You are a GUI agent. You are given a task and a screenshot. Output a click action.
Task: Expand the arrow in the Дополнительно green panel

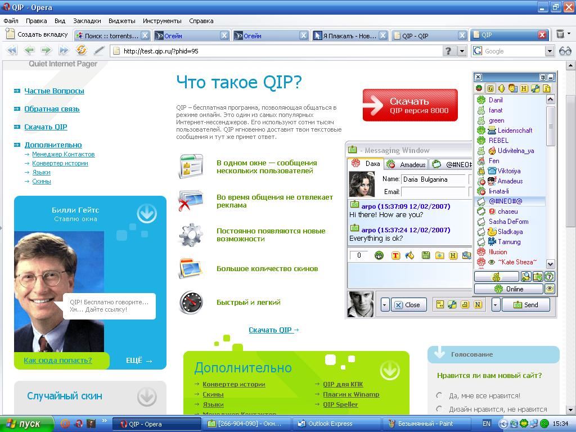[390, 370]
